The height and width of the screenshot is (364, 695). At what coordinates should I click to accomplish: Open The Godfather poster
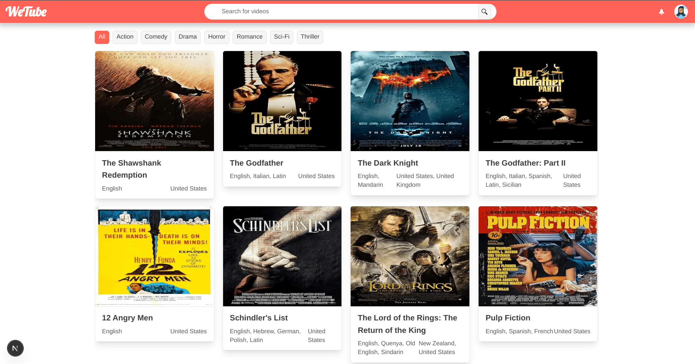coord(282,101)
